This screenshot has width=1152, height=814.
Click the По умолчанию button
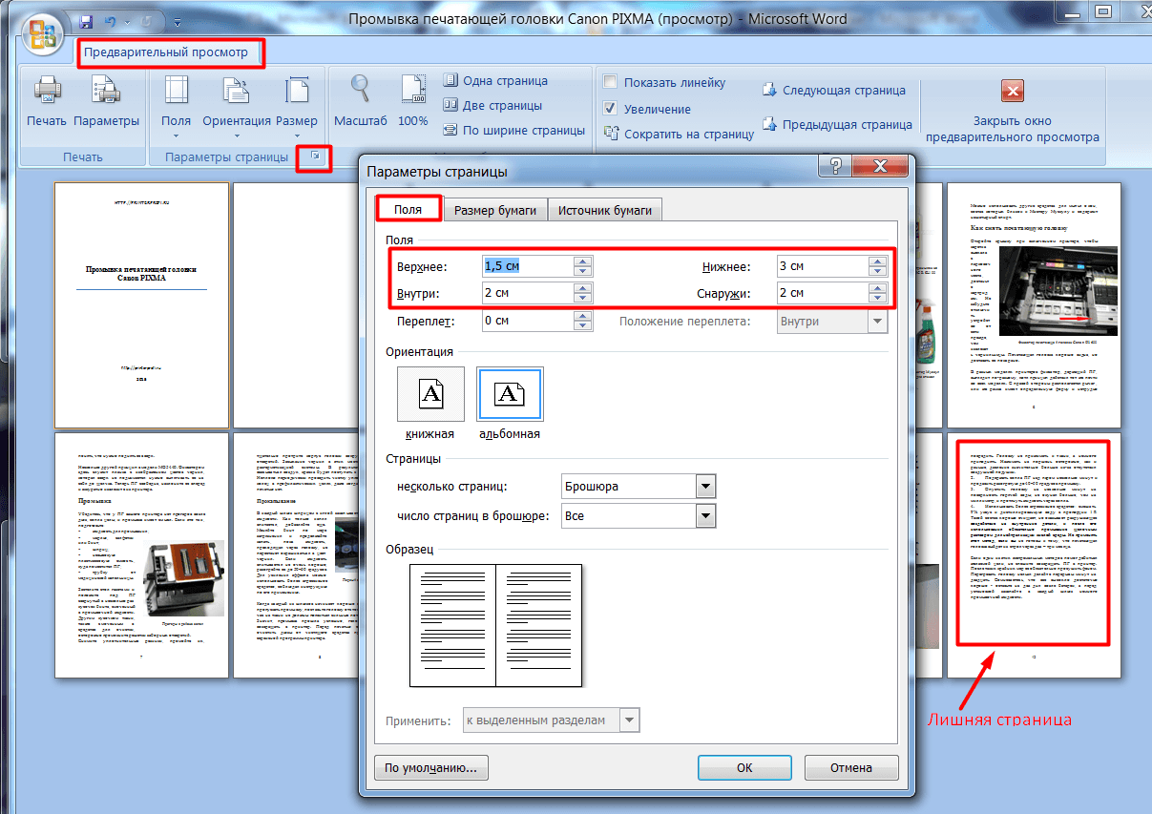pos(430,767)
